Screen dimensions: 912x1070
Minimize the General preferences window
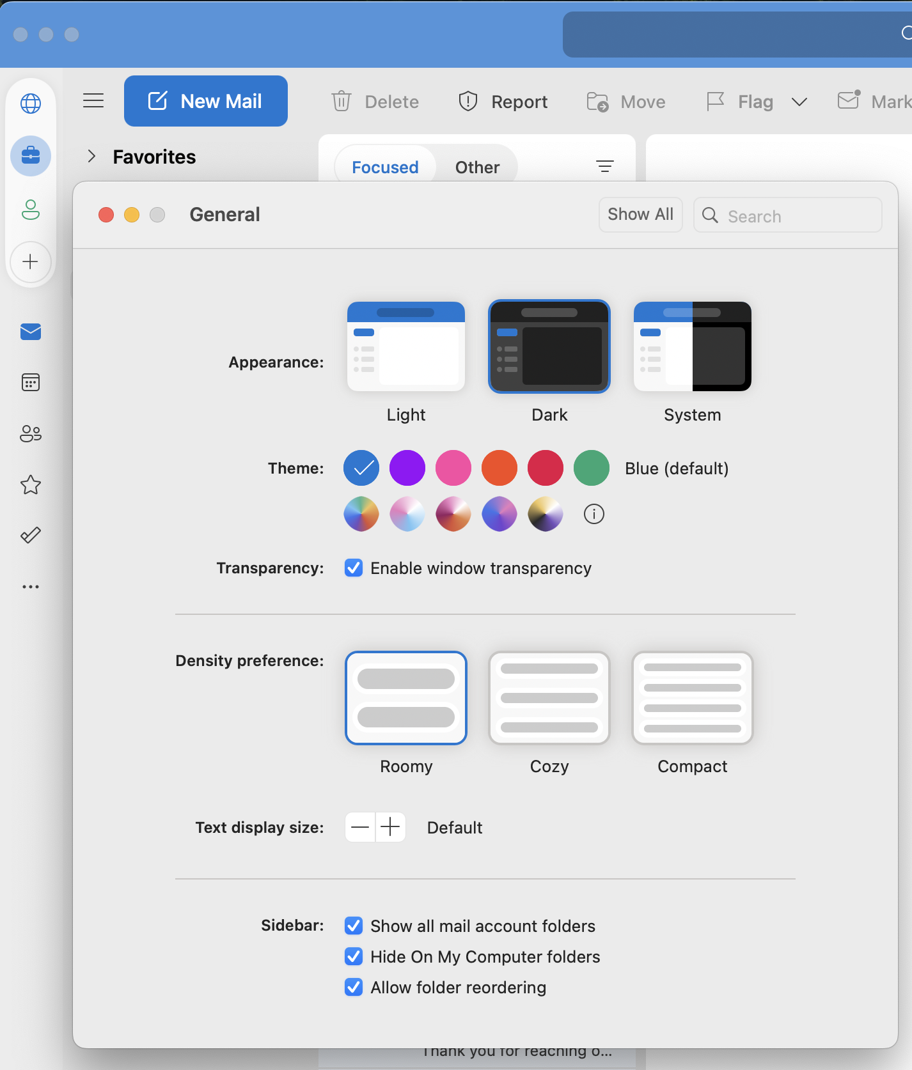click(x=132, y=215)
